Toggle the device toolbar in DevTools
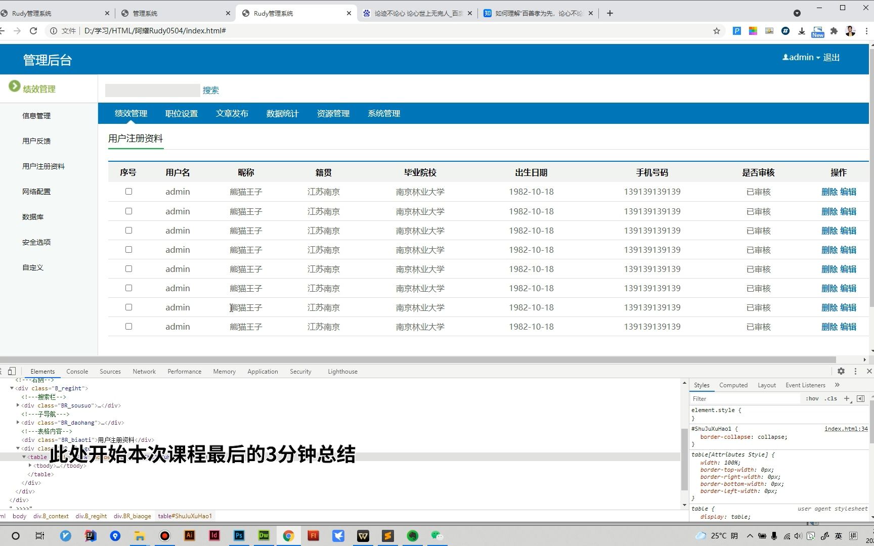Screen dimensions: 874x546 [x=11, y=371]
